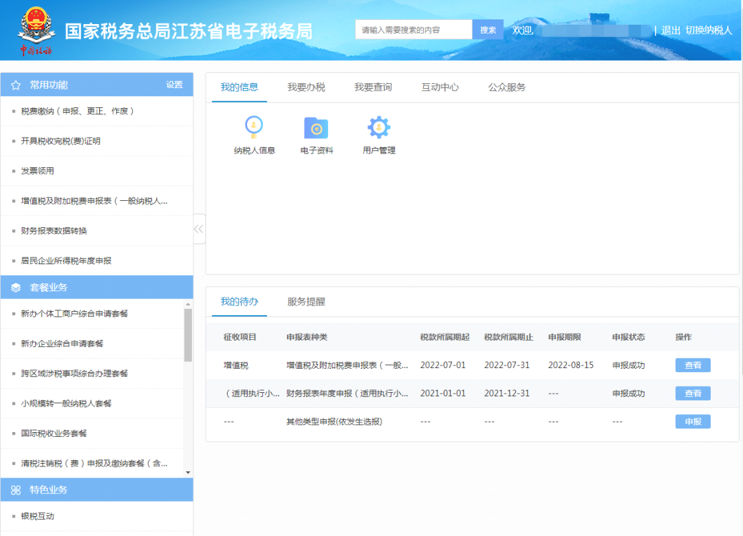The width and height of the screenshot is (743, 536).
Task: Click the 2022-08-15 deadline cell
Action: point(570,365)
